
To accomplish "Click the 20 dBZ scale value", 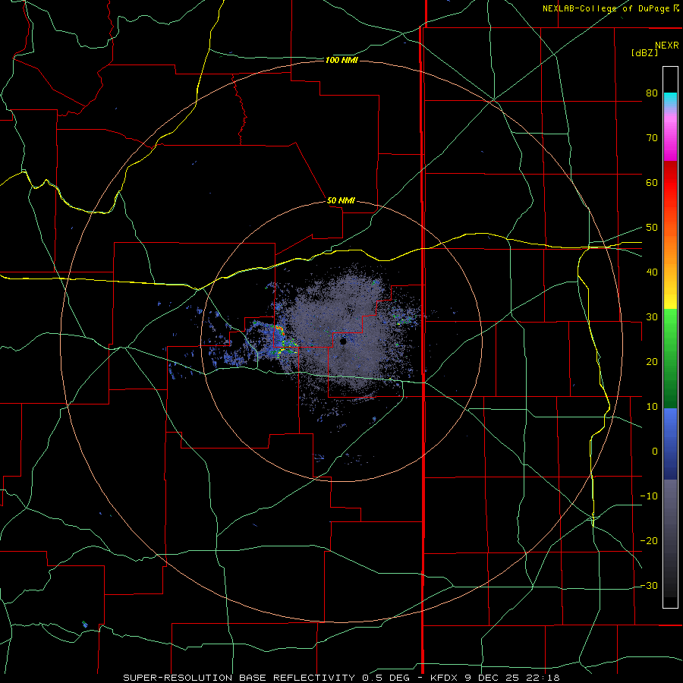I will coord(652,361).
